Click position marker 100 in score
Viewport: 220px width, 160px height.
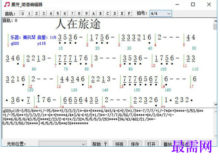click(x=163, y=69)
